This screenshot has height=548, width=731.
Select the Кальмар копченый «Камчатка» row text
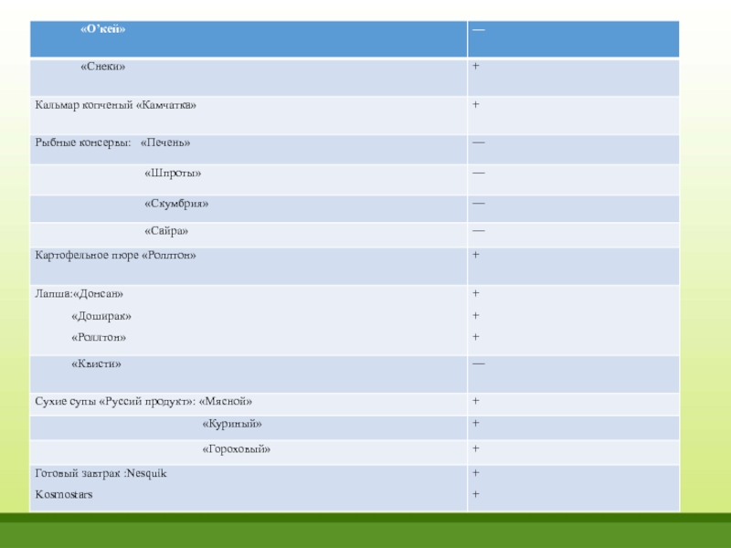116,105
